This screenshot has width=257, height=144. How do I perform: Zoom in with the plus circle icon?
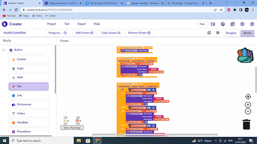point(248,105)
